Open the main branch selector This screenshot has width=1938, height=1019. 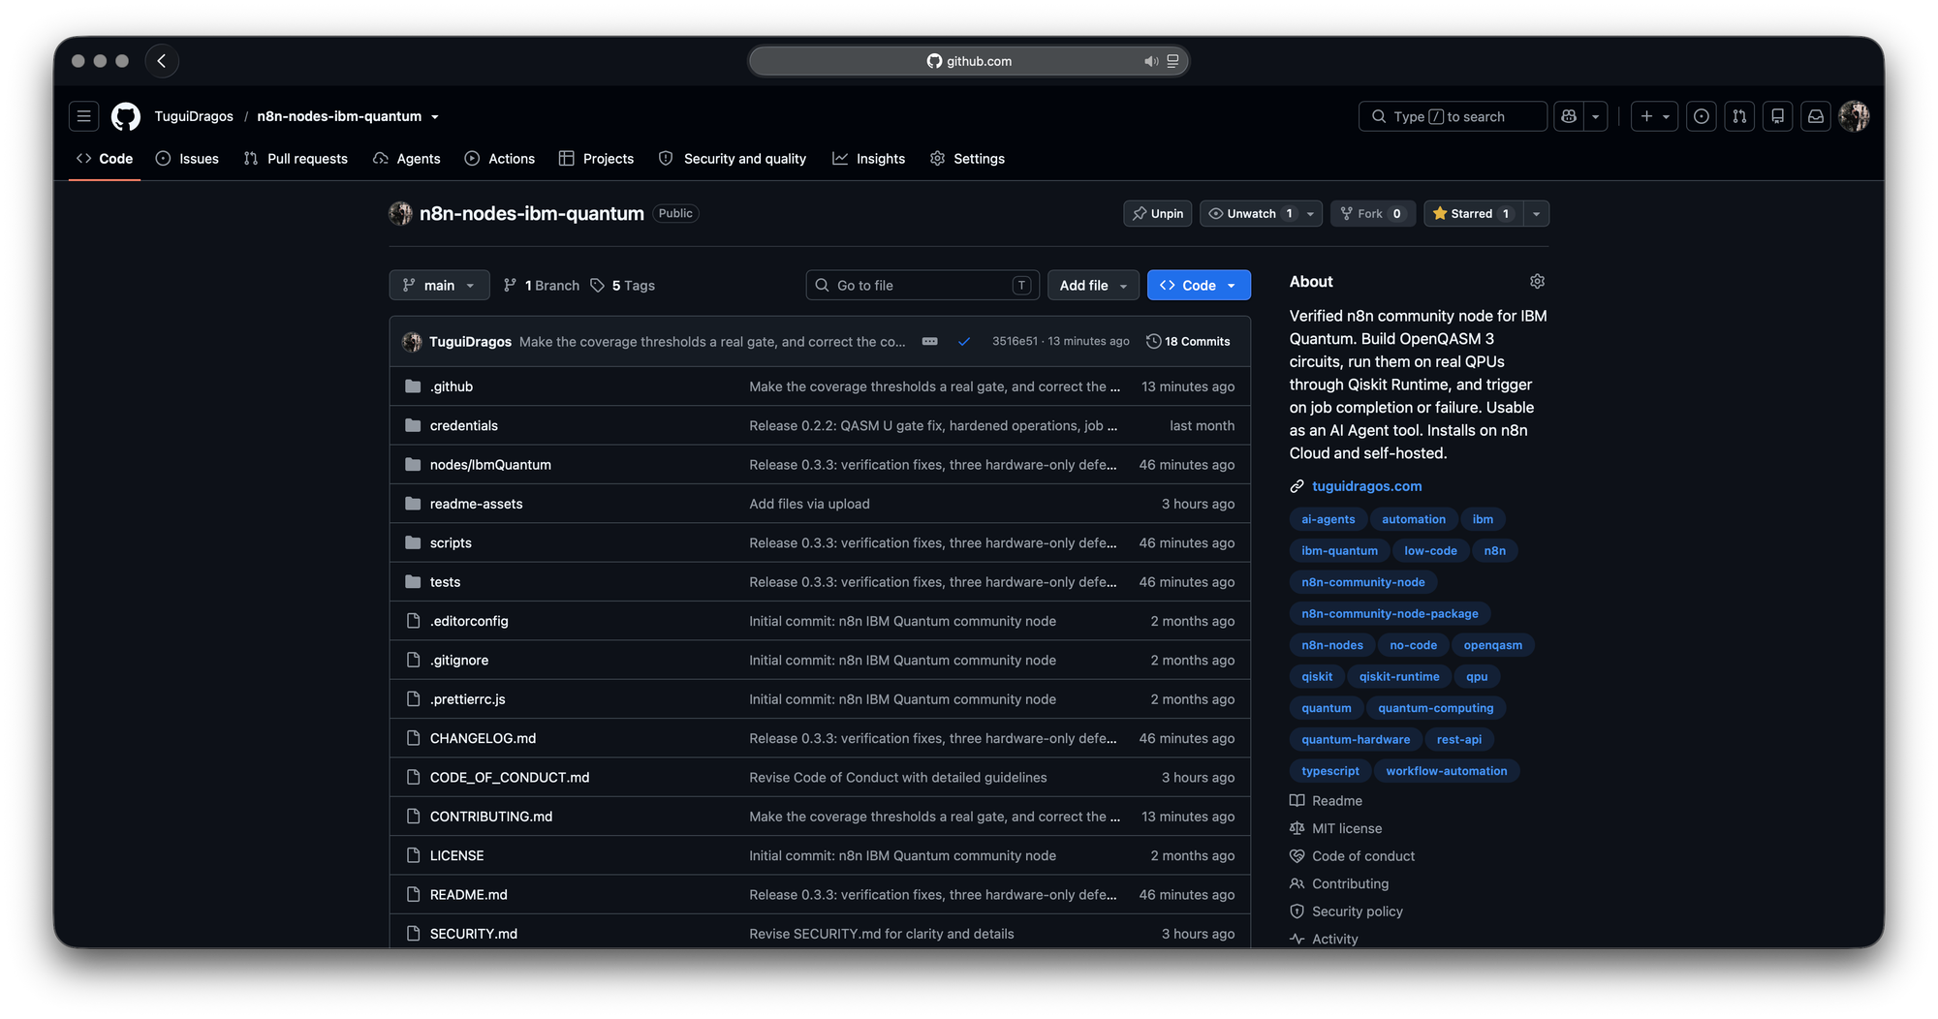(x=439, y=285)
